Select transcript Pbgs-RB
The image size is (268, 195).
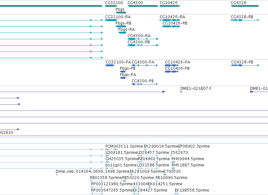point(123,23)
